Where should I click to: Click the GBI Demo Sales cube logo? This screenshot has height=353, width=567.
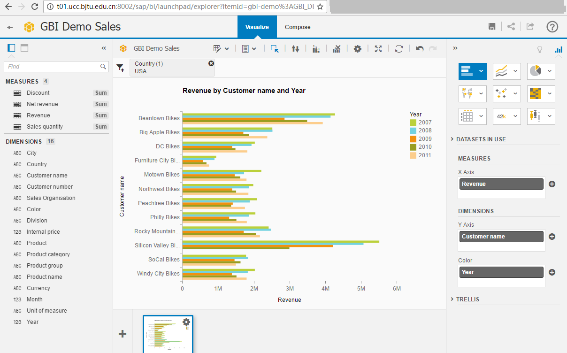coord(30,27)
